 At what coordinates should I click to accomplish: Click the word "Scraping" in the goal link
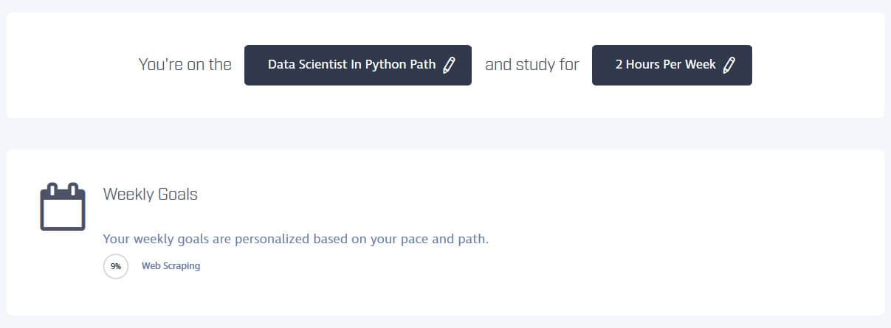(x=182, y=266)
